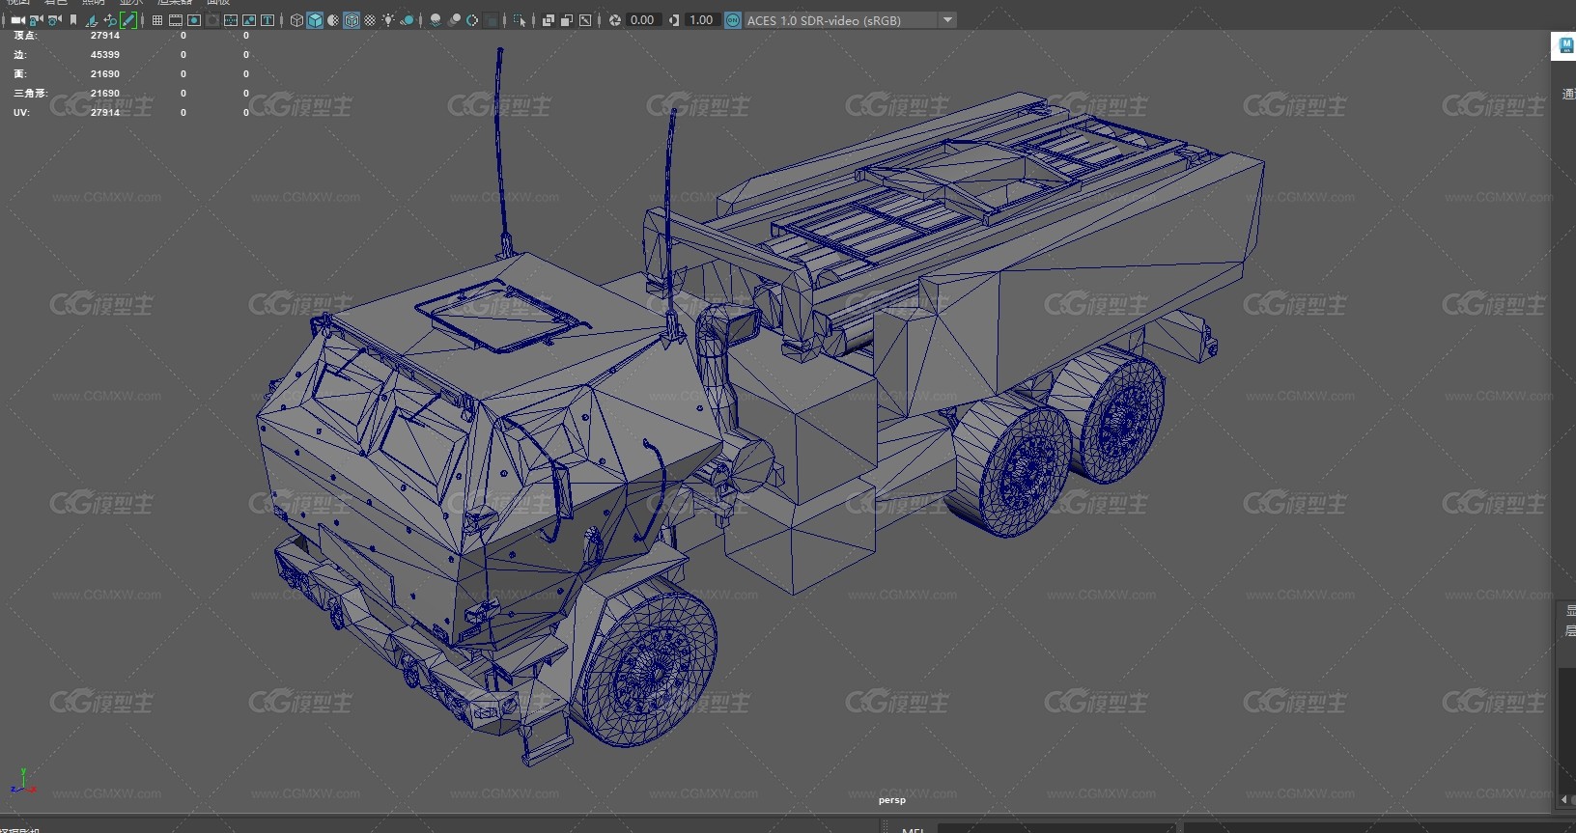Toggle the X-Ray display icon
Screen dimensions: 1576x833
click(548, 20)
